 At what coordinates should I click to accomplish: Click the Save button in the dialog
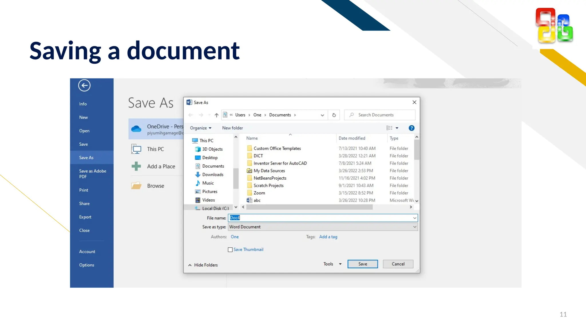tap(363, 264)
